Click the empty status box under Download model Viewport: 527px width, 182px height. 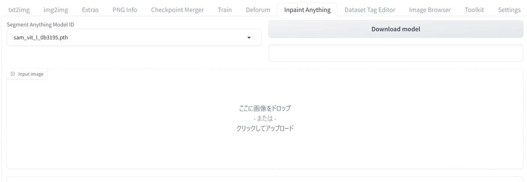(395, 53)
